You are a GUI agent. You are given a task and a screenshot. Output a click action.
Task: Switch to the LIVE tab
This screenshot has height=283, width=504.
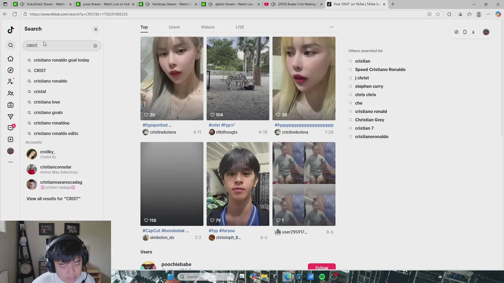click(x=240, y=27)
